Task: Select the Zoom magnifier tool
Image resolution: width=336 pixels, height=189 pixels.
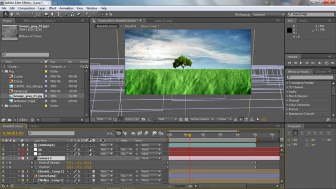Action: click(x=18, y=14)
